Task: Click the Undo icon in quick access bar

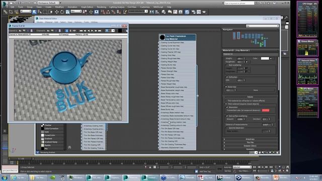Action: point(24,3)
